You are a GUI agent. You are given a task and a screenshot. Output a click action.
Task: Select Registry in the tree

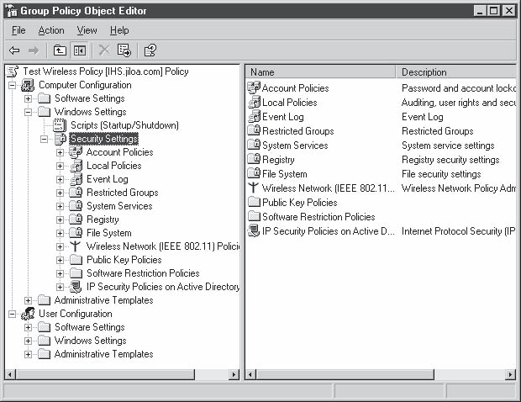[103, 220]
